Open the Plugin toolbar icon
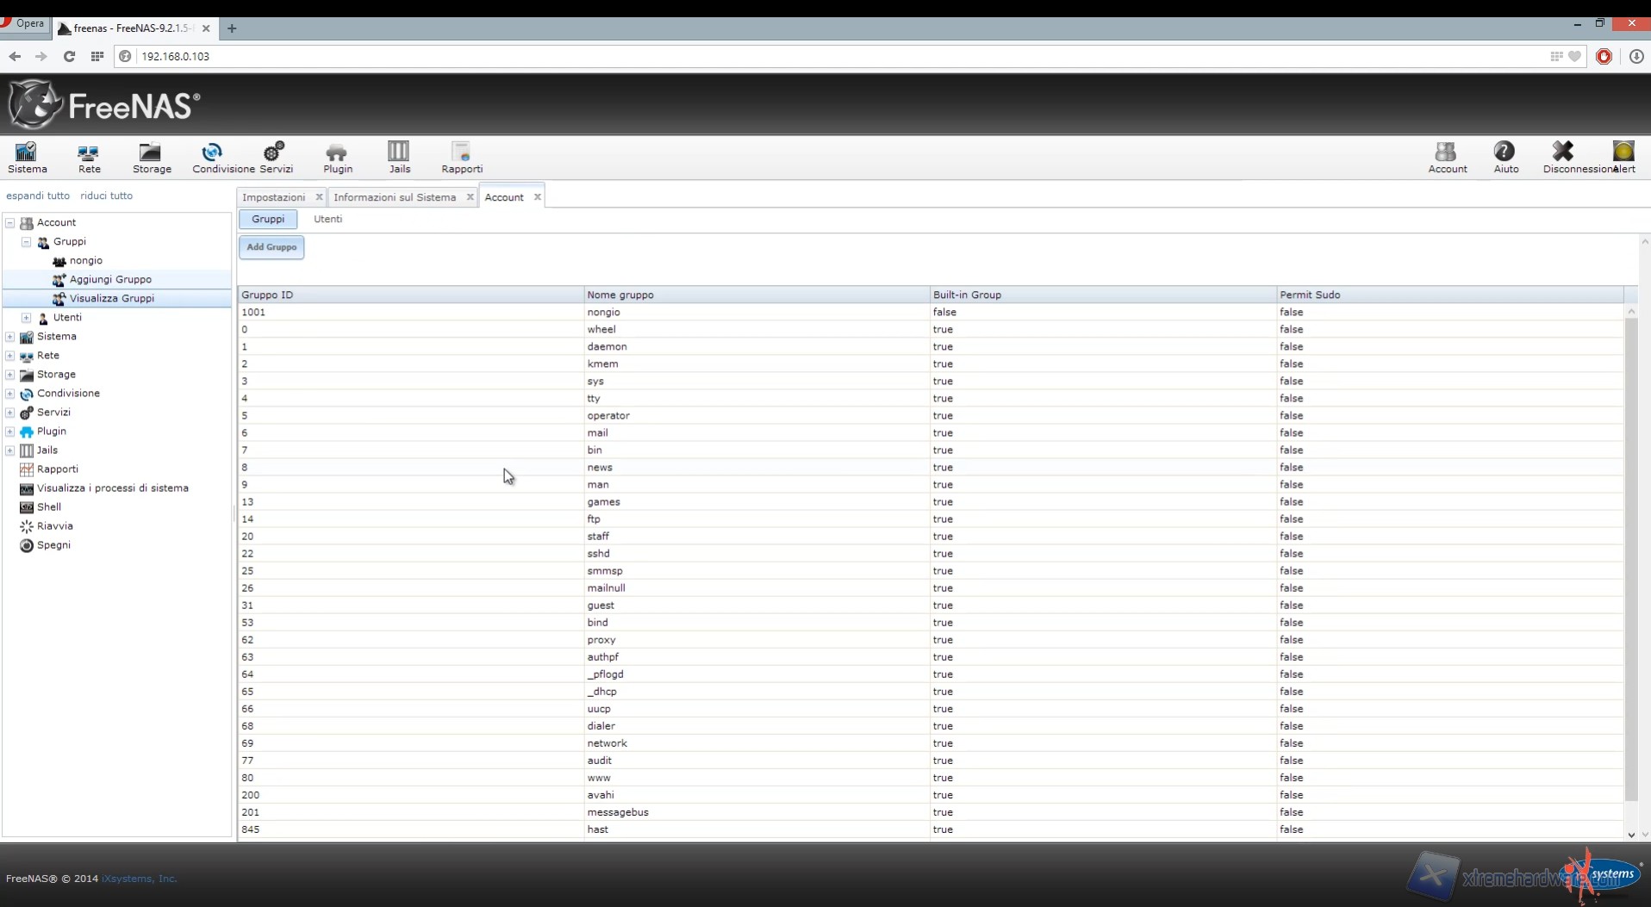This screenshot has height=907, width=1651. 337,157
